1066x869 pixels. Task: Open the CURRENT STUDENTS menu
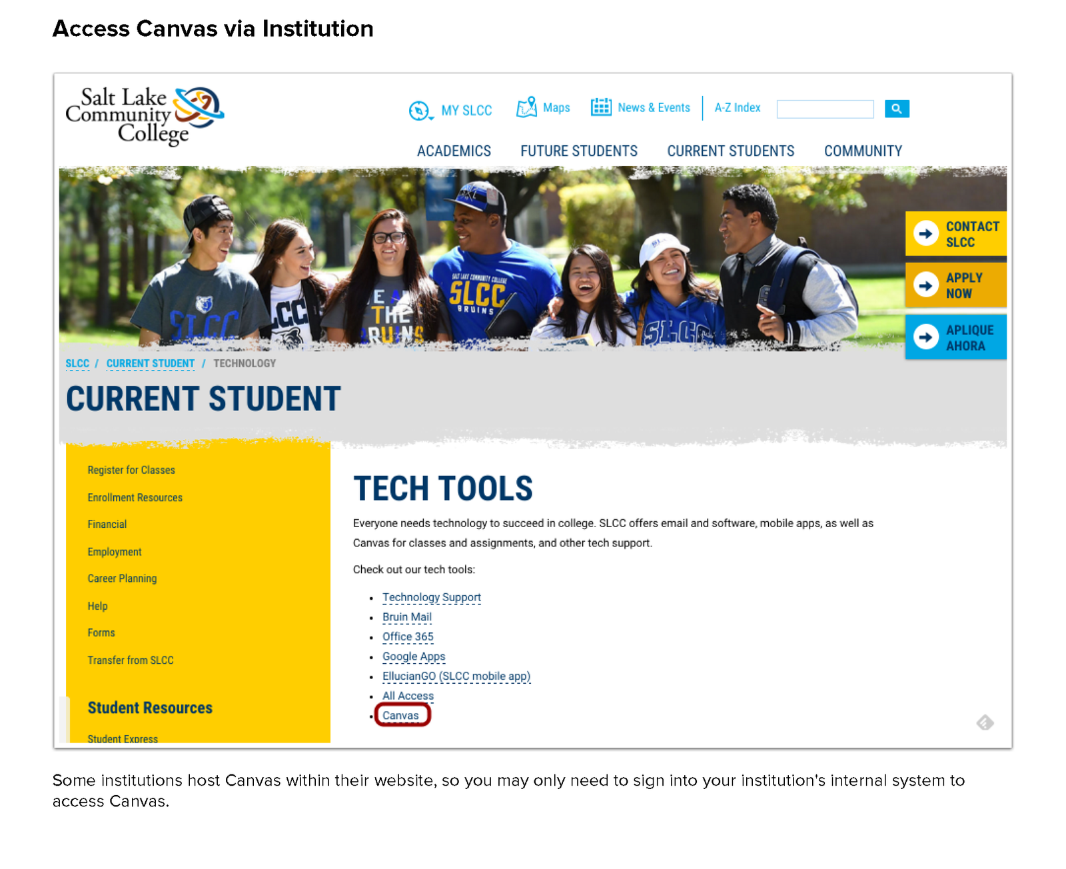[731, 151]
